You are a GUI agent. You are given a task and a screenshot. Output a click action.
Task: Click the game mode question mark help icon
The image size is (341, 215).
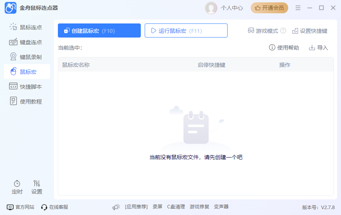(283, 30)
